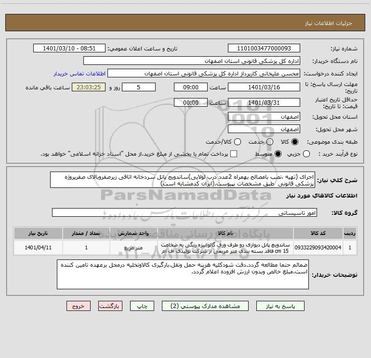The image size is (371, 358).
Task: Click the شرح کلی نیاز label
Action: [x=337, y=180]
